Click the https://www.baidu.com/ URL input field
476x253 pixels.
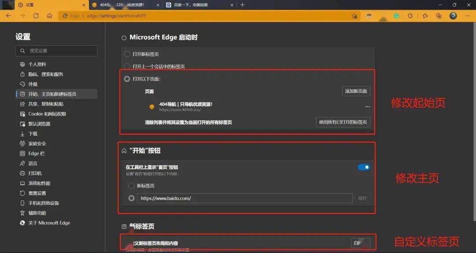point(245,198)
